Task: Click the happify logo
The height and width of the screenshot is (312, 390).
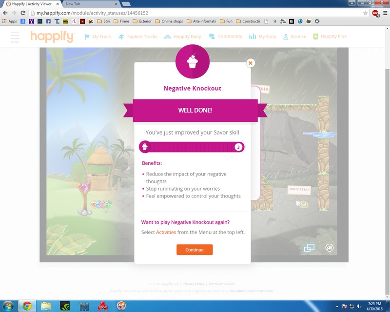Action: (52, 37)
